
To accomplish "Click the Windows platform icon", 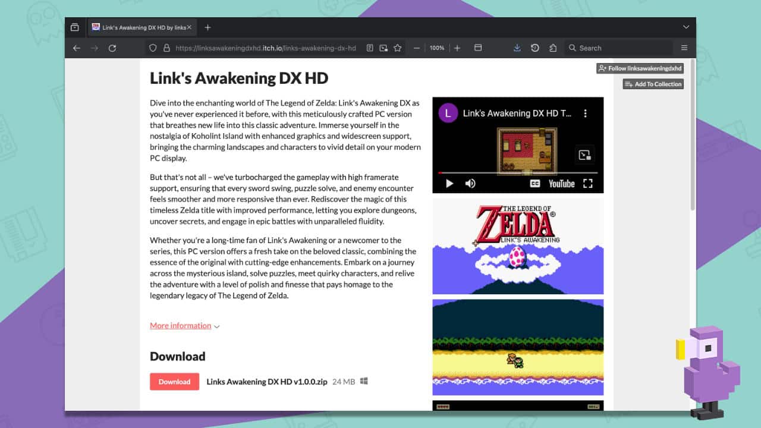I will [364, 381].
